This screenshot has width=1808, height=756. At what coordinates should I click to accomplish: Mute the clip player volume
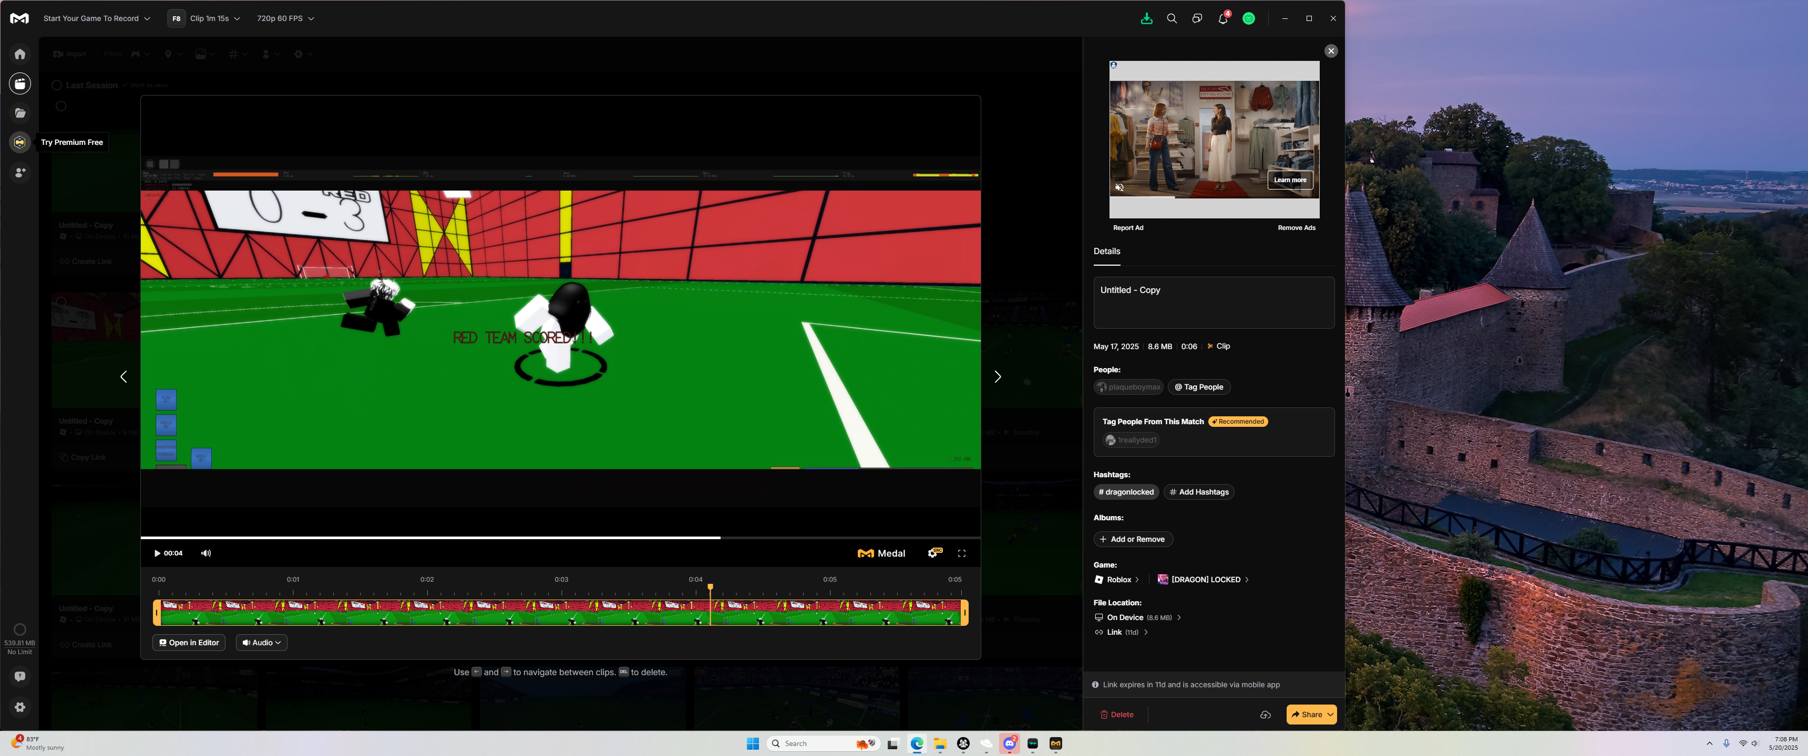[206, 553]
